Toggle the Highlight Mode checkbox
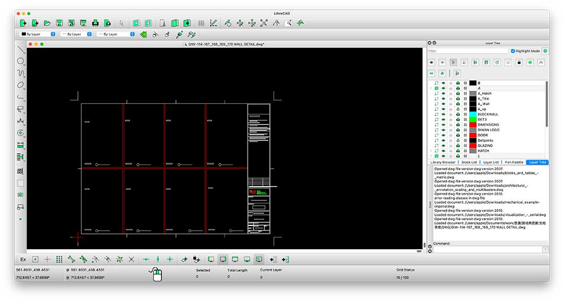Viewport: 564px width, 301px height. tap(513, 51)
